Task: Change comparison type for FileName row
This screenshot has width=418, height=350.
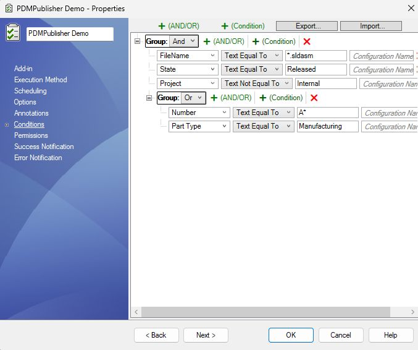Action: tap(252, 56)
